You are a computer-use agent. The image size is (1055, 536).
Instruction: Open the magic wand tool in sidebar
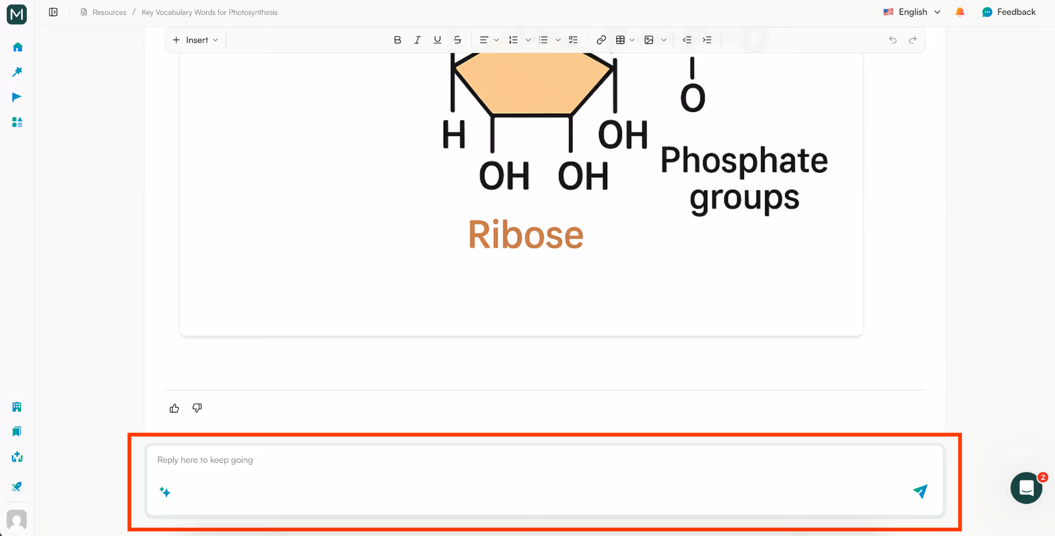(x=17, y=72)
